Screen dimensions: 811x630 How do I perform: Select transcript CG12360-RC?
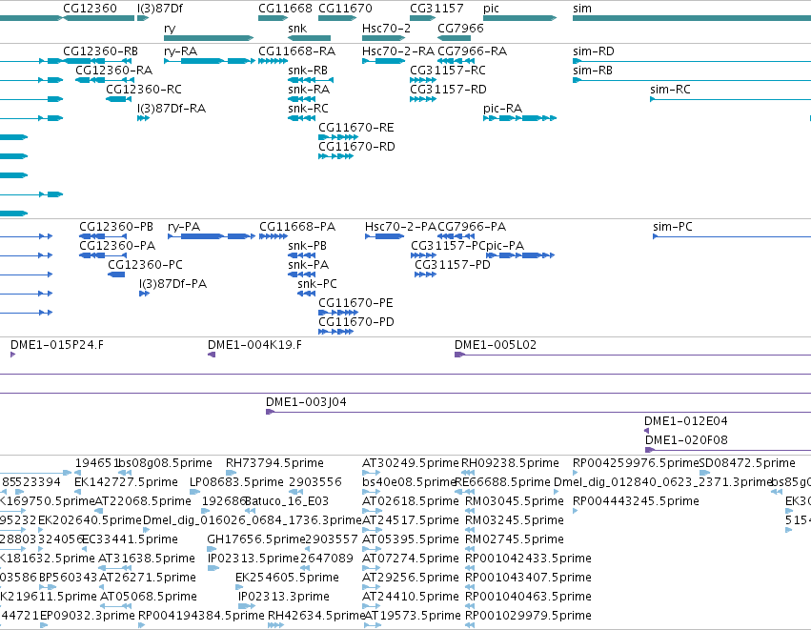click(118, 99)
